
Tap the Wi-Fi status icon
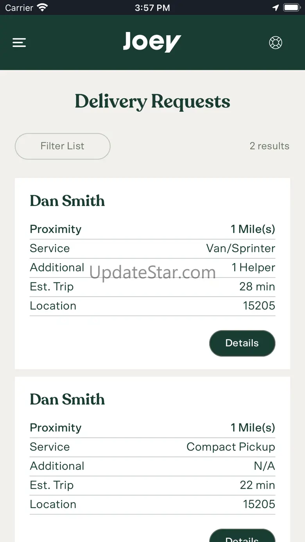42,7
